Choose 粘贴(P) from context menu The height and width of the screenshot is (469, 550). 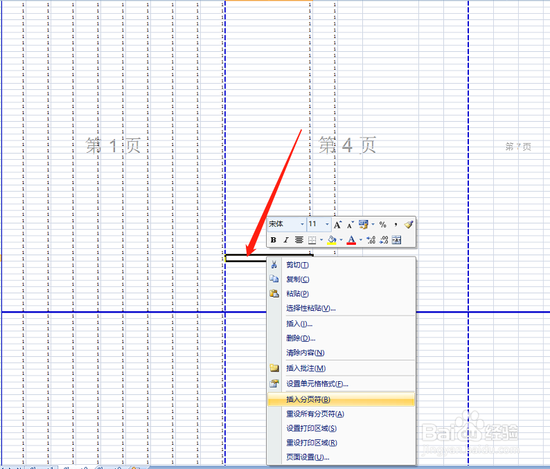[x=341, y=293]
